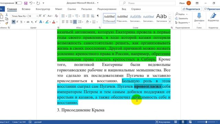Open the Editor (Корректор) tool

pyautogui.click(x=213, y=18)
